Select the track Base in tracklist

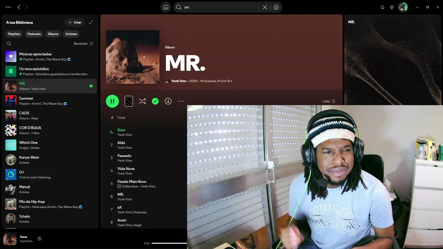pyautogui.click(x=121, y=130)
